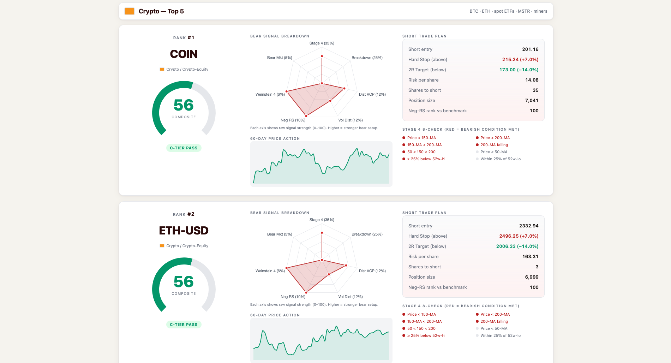Click red dot beside ETH-USD's ≥ 25% below 52w-hi

point(404,336)
